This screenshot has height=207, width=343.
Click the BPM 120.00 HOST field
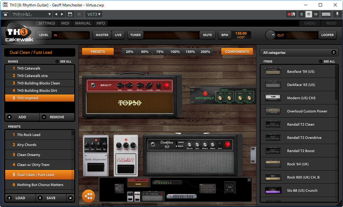click(241, 35)
